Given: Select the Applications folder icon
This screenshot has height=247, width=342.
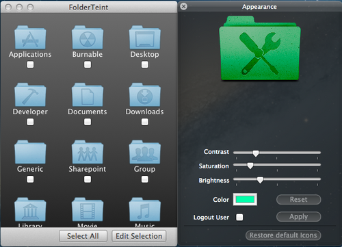Looking at the screenshot, I should pyautogui.click(x=30, y=38).
